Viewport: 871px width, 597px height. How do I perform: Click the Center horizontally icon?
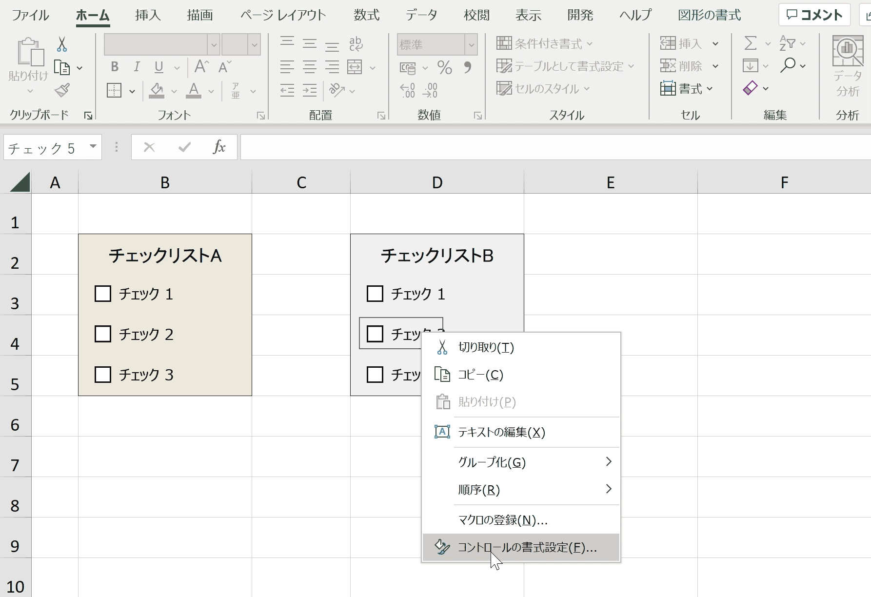click(x=310, y=67)
